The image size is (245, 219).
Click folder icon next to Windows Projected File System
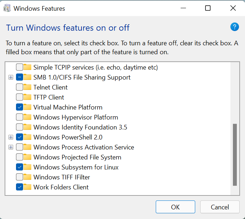tap(27, 157)
